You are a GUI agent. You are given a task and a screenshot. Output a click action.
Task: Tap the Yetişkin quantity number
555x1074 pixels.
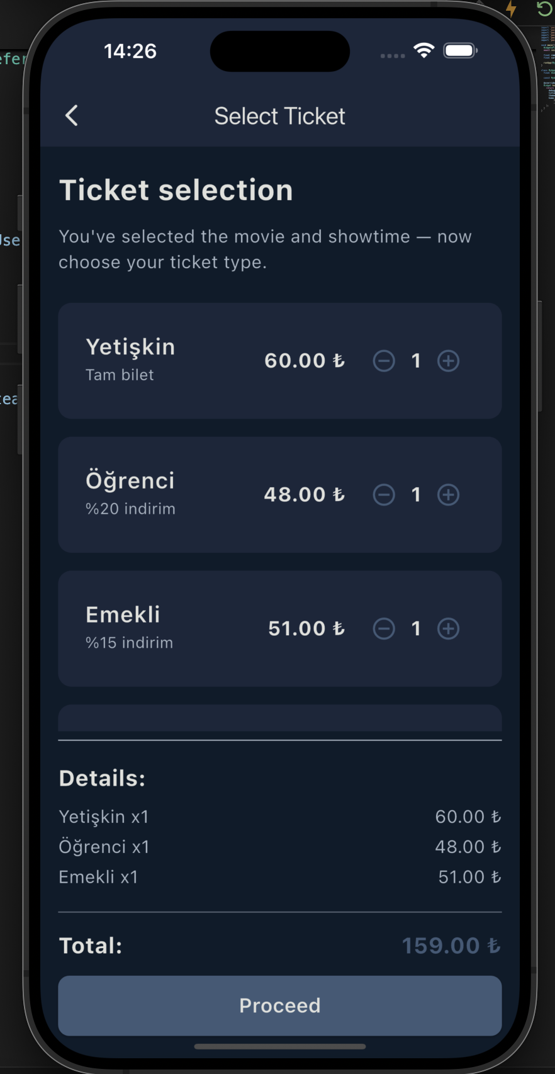(x=416, y=361)
